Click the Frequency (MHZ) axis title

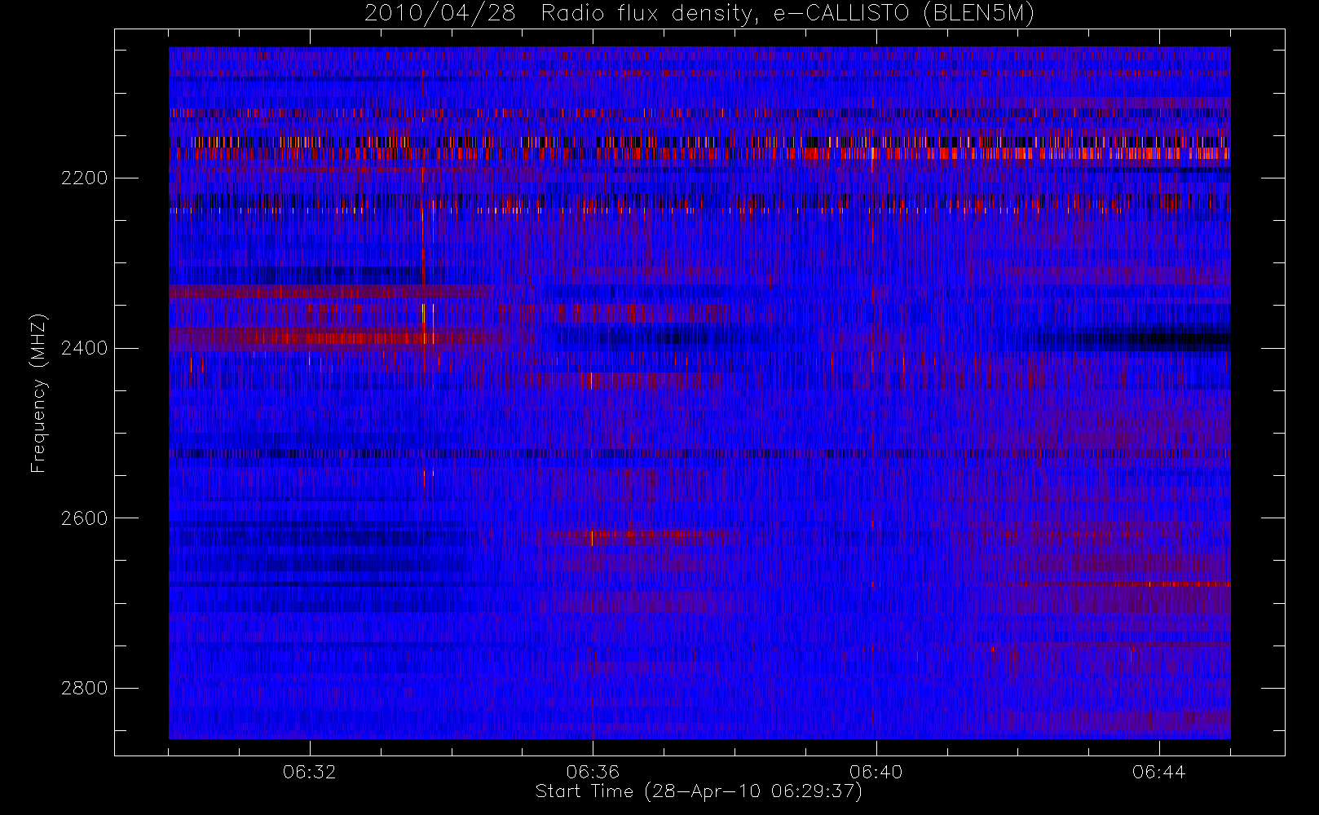point(38,393)
